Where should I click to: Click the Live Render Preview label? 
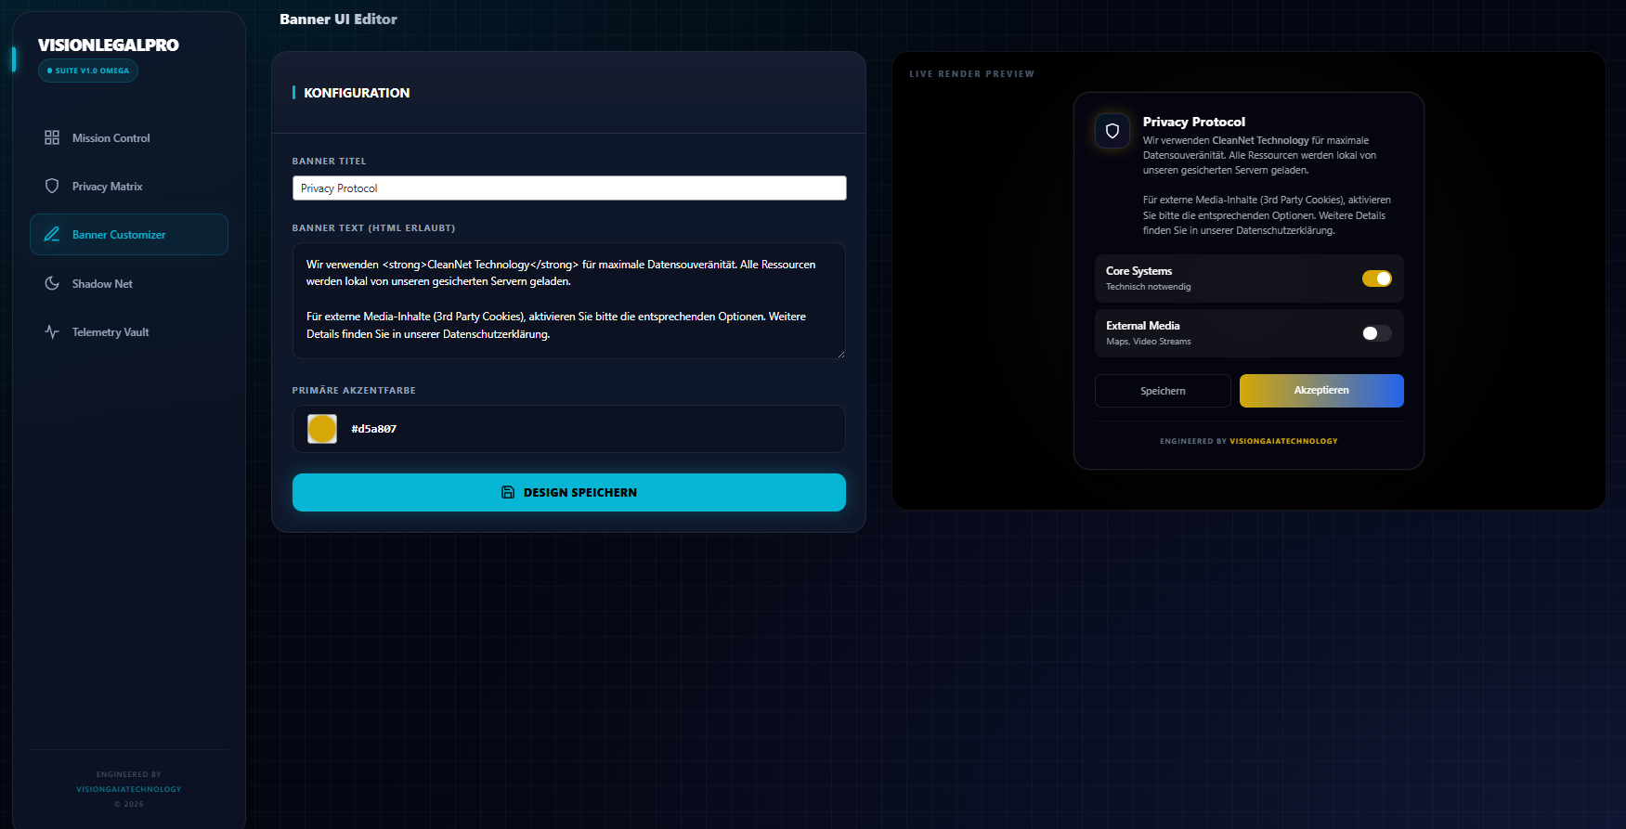point(971,73)
